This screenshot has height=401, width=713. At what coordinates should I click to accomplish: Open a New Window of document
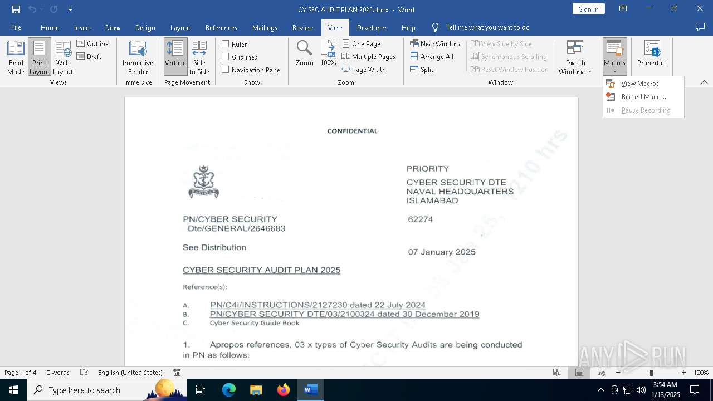(435, 43)
